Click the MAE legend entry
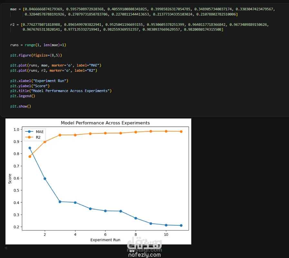289x258 pixels. coord(35,132)
